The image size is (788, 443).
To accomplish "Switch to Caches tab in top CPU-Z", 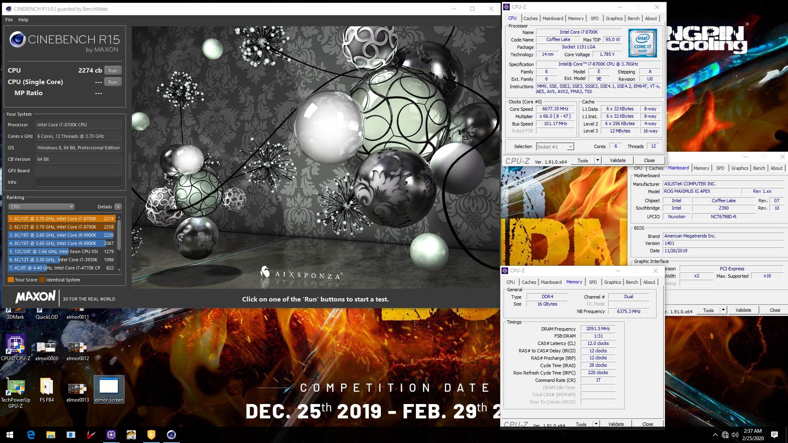I will [530, 18].
